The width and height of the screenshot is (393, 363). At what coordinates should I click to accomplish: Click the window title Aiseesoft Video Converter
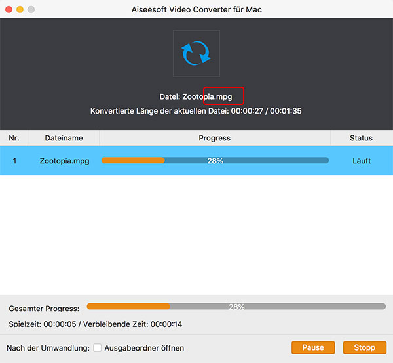(196, 10)
